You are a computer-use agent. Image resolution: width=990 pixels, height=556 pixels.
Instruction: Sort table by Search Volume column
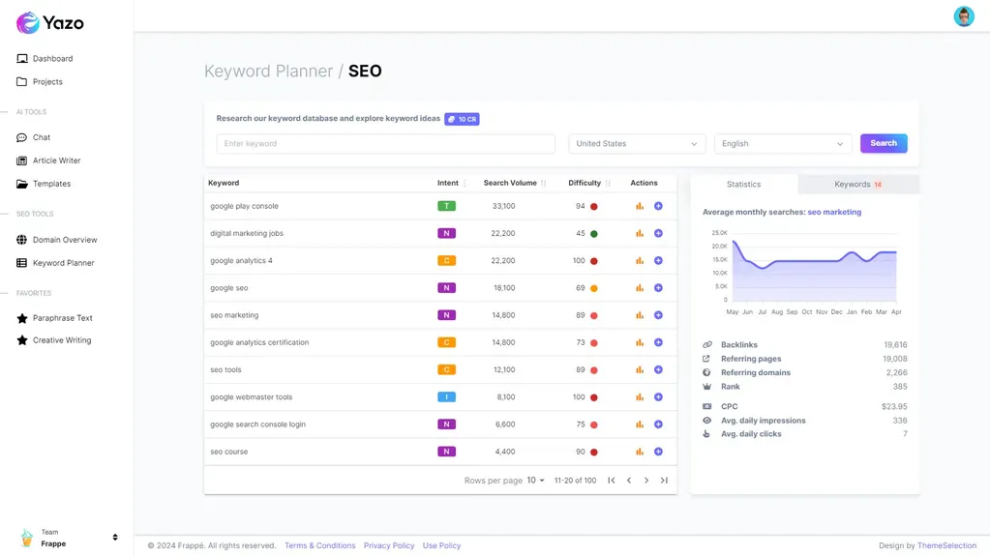pyautogui.click(x=543, y=183)
